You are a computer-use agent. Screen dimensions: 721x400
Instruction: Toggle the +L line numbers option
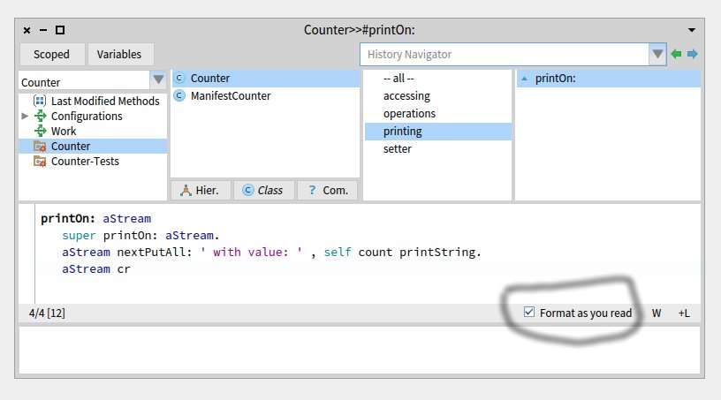685,313
